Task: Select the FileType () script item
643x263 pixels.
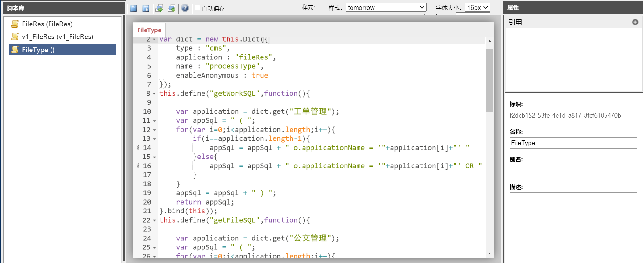Action: [x=38, y=50]
